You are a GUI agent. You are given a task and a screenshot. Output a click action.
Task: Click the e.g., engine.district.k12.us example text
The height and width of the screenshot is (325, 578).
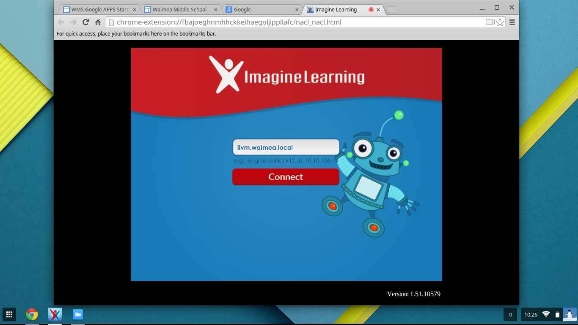[286, 161]
